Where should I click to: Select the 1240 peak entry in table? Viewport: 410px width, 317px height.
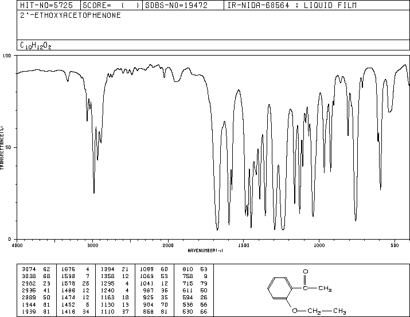pyautogui.click(x=115, y=290)
